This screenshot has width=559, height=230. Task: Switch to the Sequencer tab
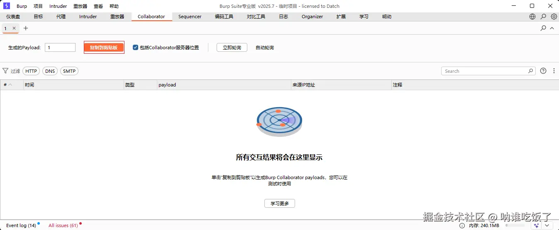pyautogui.click(x=190, y=17)
